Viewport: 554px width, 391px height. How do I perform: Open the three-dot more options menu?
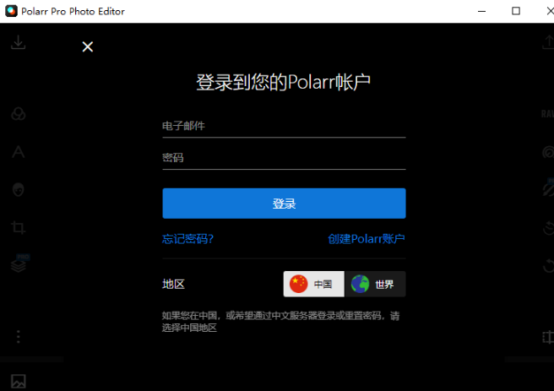point(18,337)
